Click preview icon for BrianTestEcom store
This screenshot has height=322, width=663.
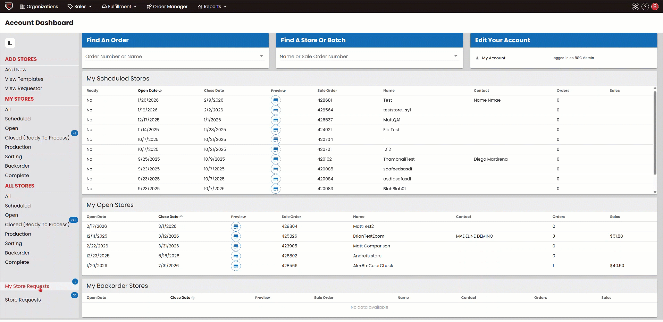coord(236,236)
